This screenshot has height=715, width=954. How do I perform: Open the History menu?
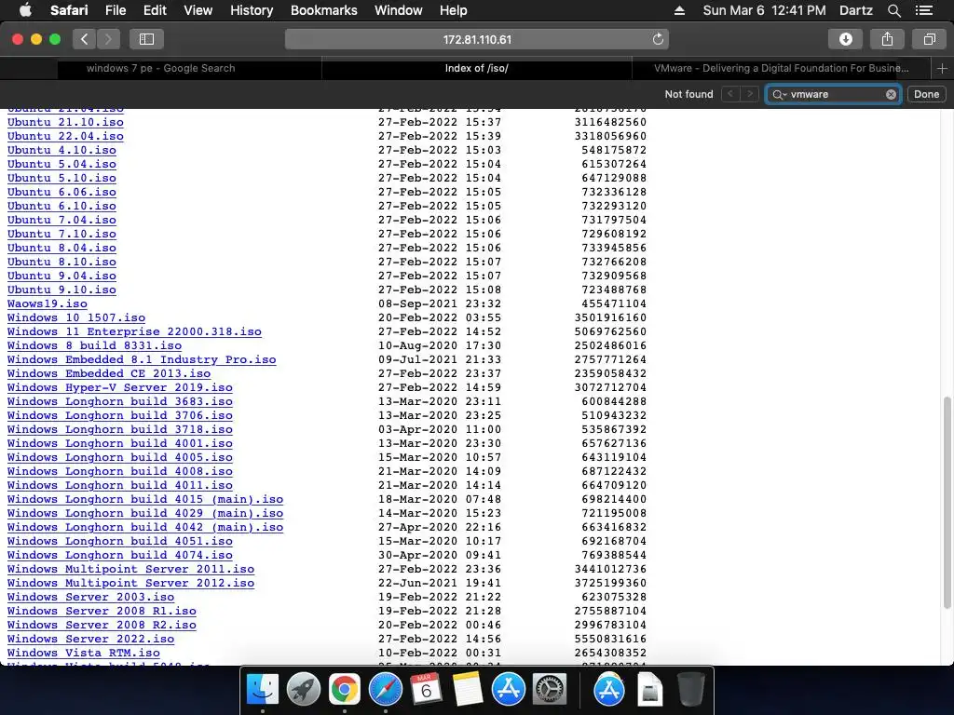[252, 10]
